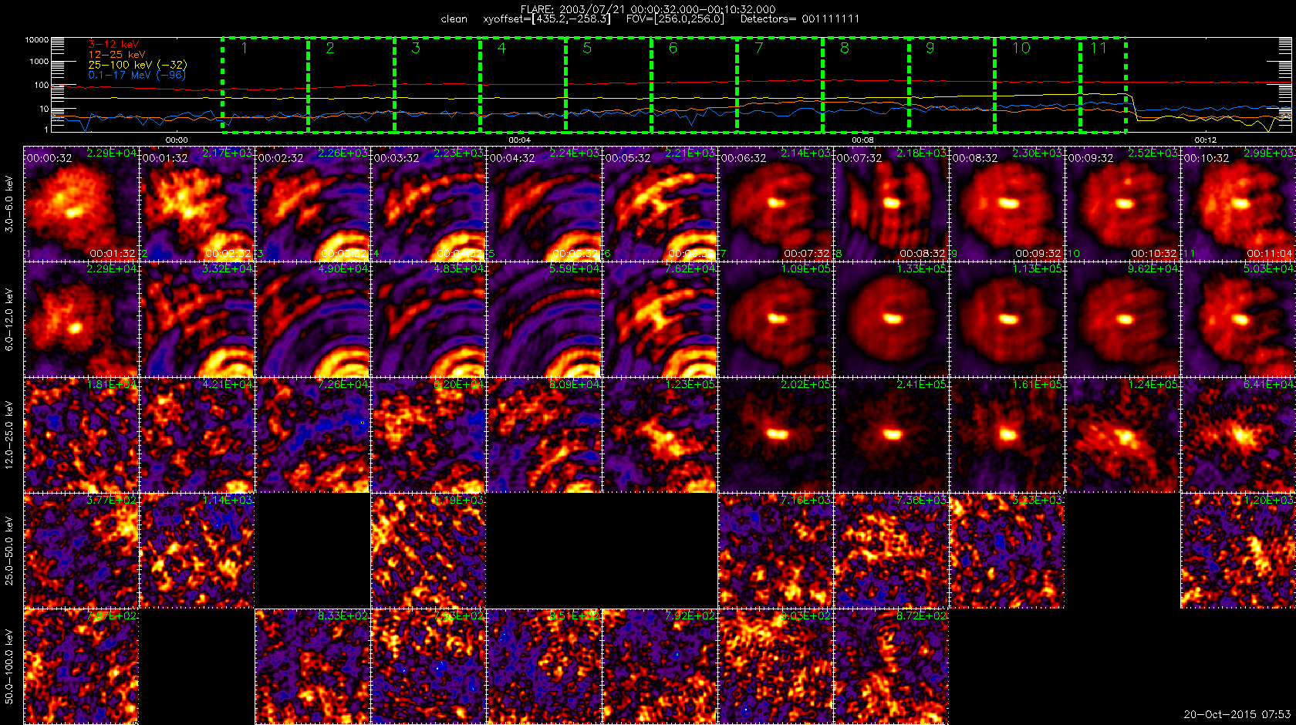Click the red '3-12 keV' legend entry

click(113, 45)
